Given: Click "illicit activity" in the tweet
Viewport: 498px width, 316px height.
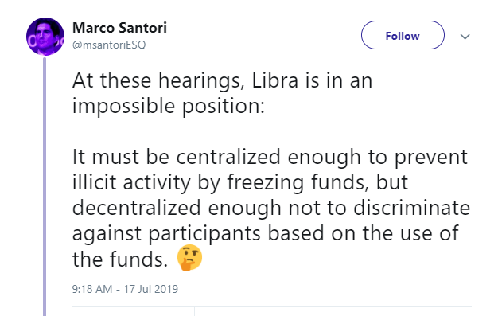Looking at the screenshot, I should click(131, 183).
